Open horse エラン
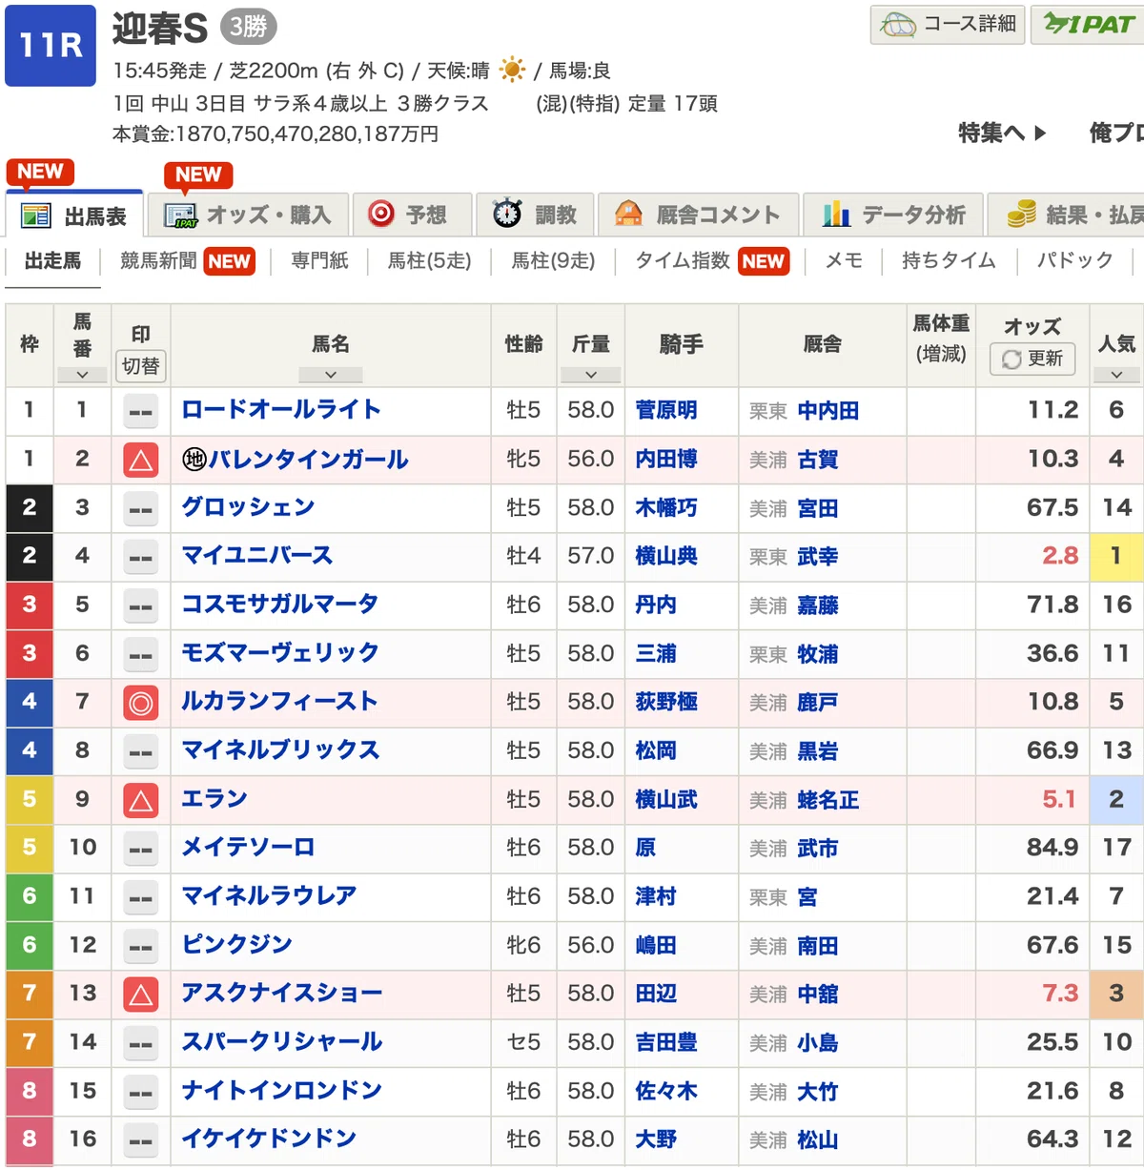 pos(214,798)
